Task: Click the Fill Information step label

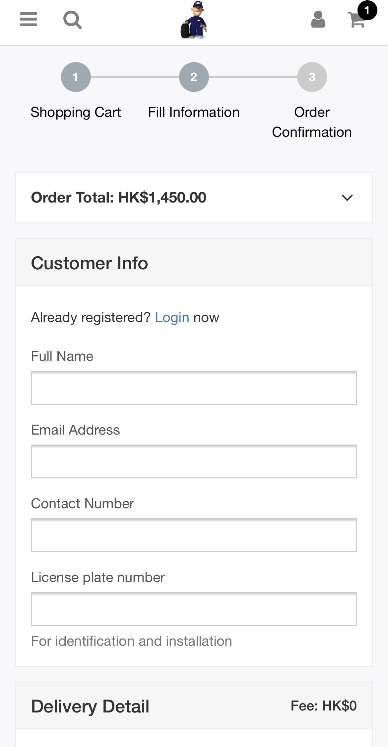Action: click(x=194, y=112)
